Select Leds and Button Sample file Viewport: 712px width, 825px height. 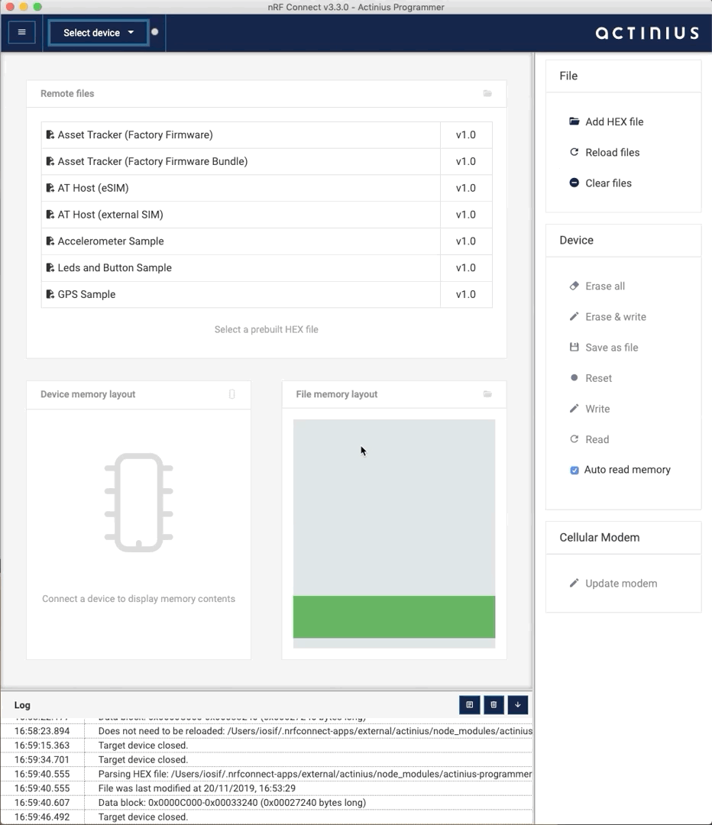point(267,268)
